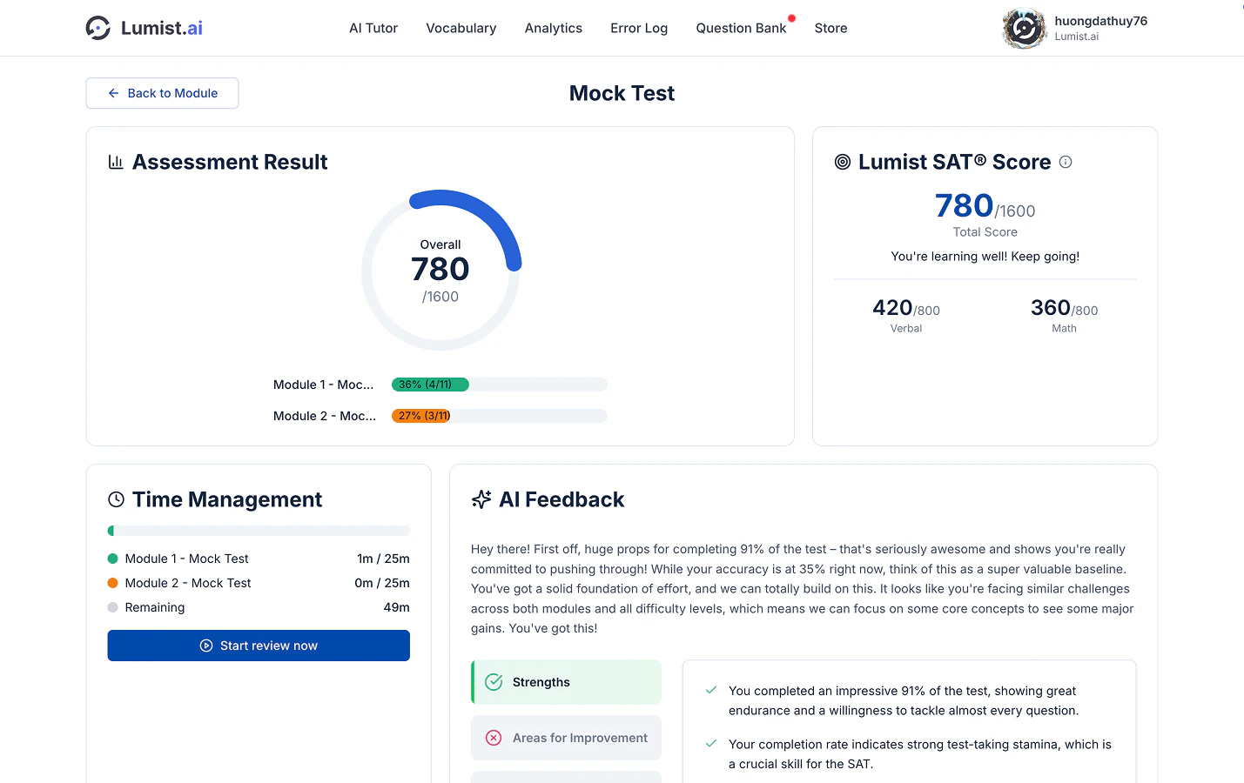Viewport: 1244px width, 783px height.
Task: Click the Start review now button
Action: click(259, 646)
